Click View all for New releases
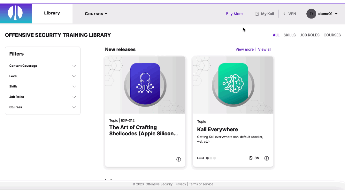Viewport: 345px width, 194px height. (264, 49)
